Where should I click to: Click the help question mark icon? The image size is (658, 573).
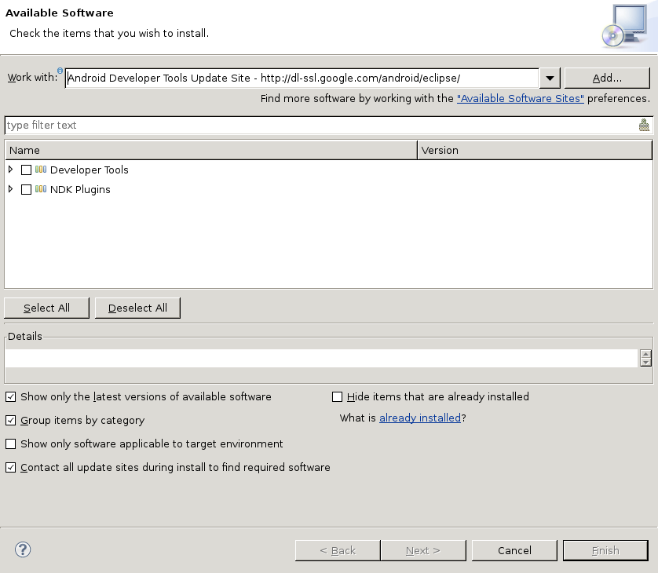(23, 549)
